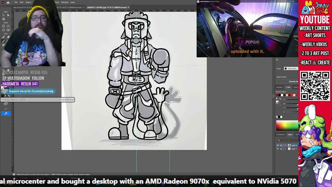332x187 pixels.
Task: Click the YouTube QR code in overlay
Action: (x=315, y=86)
